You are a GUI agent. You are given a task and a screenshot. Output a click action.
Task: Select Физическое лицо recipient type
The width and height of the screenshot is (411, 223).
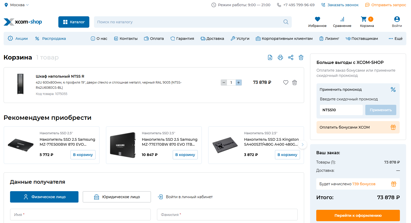(x=44, y=197)
